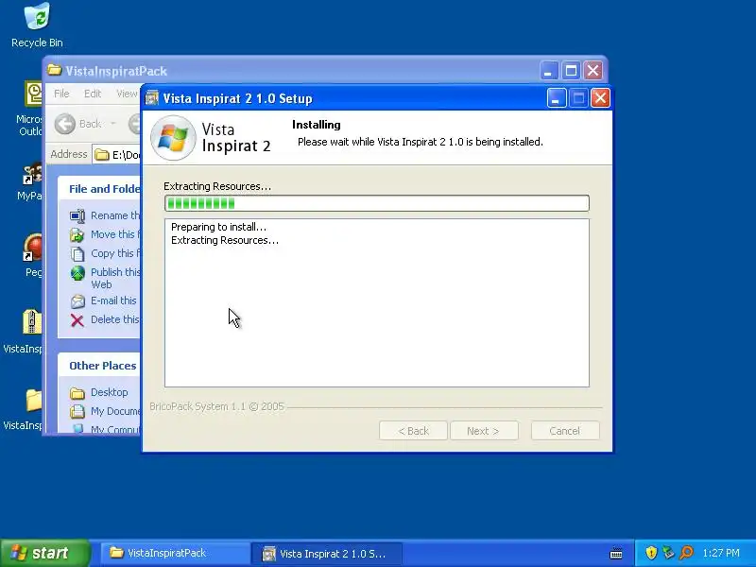
Task: Click the 'Preparing to install...' log line
Action: [218, 227]
